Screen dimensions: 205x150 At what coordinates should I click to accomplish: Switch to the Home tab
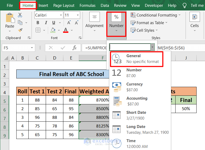pyautogui.click(x=28, y=6)
